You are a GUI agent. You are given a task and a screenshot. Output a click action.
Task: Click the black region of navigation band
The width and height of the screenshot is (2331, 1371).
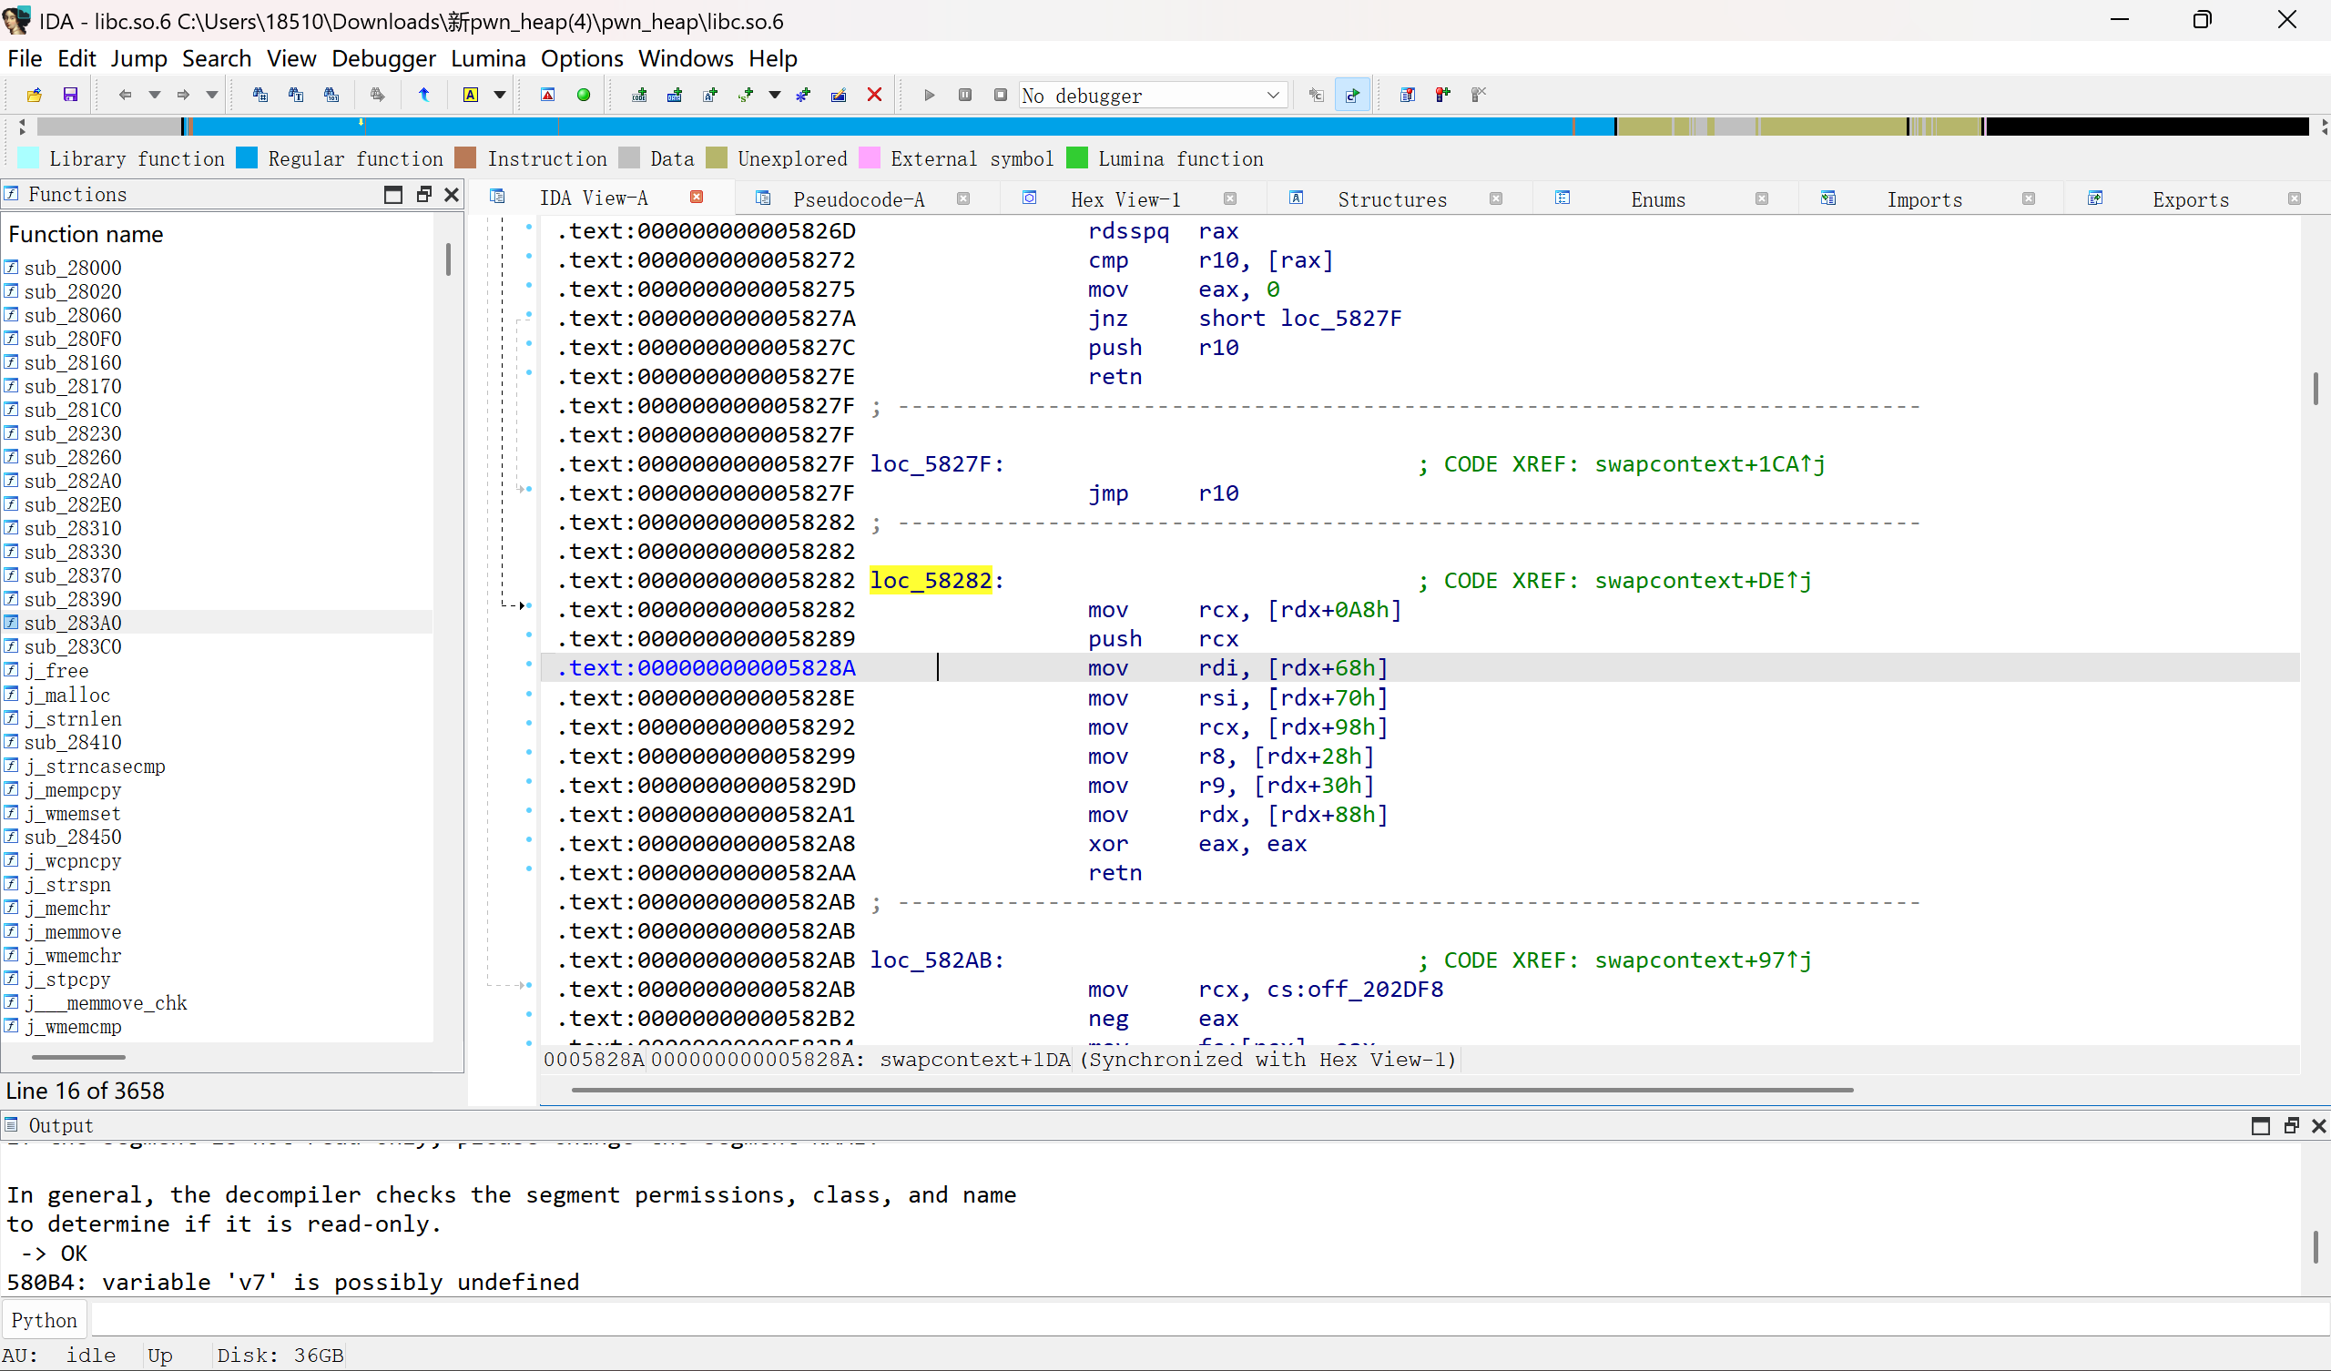click(2146, 127)
